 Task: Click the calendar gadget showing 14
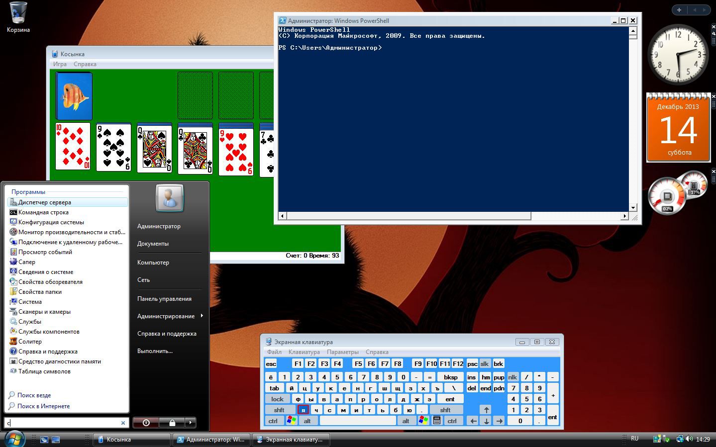click(x=678, y=127)
